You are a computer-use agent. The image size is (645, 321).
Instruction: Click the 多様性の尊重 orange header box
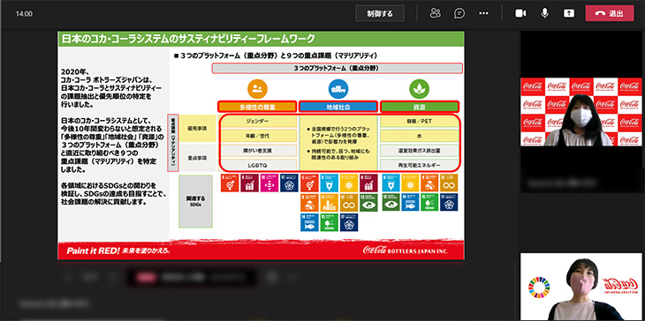pyautogui.click(x=257, y=107)
